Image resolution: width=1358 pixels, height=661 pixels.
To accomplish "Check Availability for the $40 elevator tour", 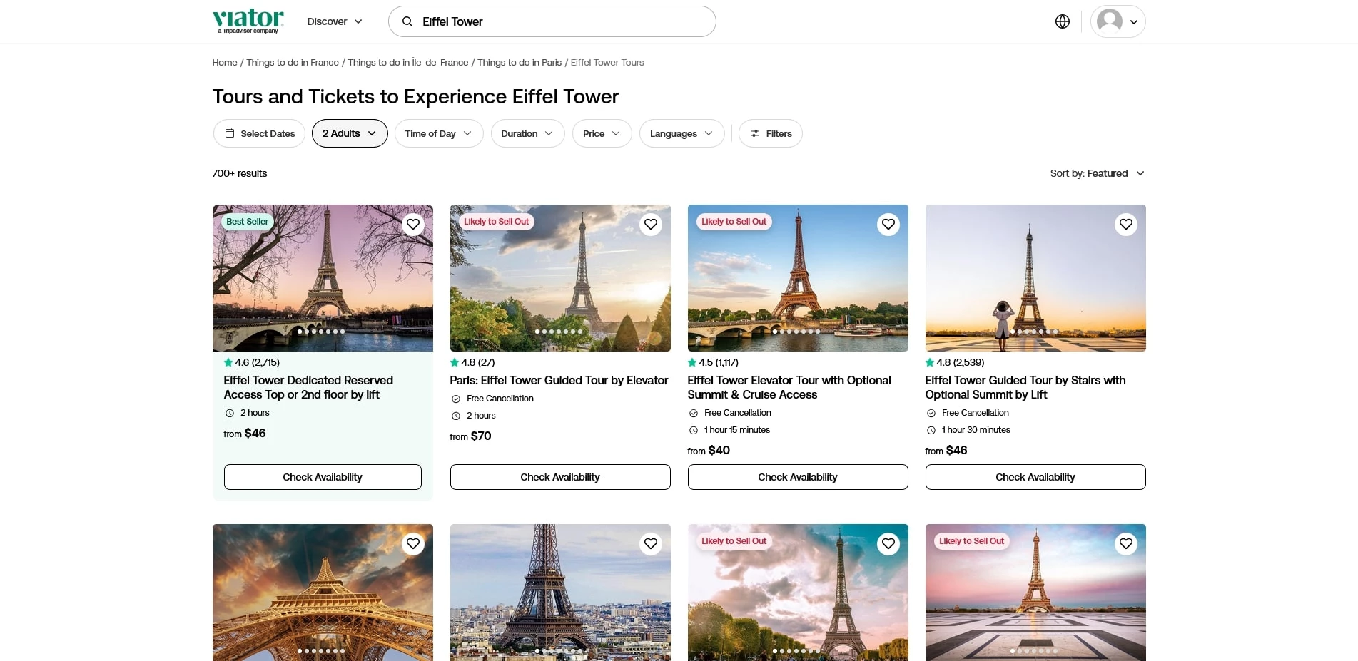I will (797, 477).
